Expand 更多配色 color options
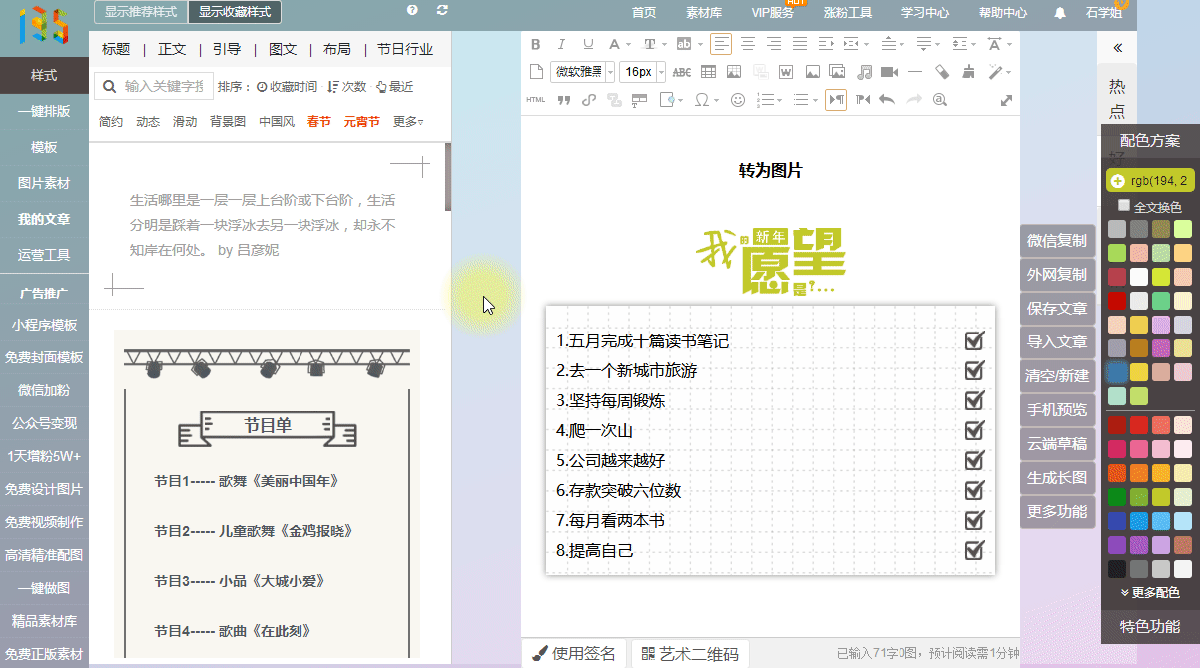 pyautogui.click(x=1150, y=592)
